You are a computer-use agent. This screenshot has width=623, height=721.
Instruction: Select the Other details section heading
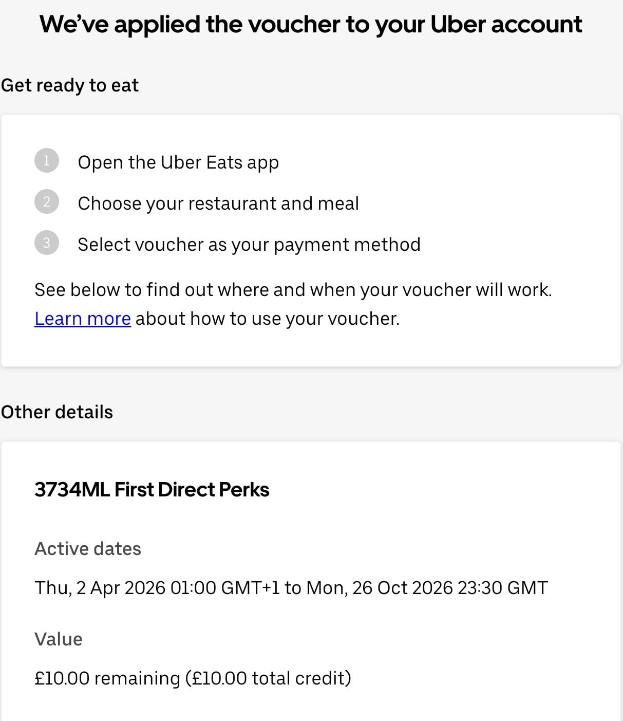coord(57,412)
